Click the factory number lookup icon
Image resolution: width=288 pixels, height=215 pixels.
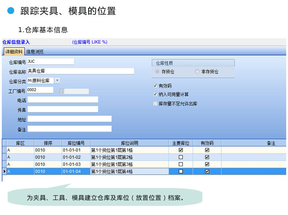62,91
